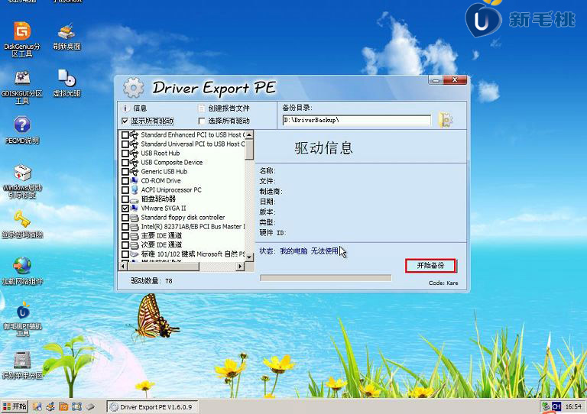Image resolution: width=587 pixels, height=414 pixels.
Task: Check the CD-ROM Drive driver box
Action: point(125,180)
